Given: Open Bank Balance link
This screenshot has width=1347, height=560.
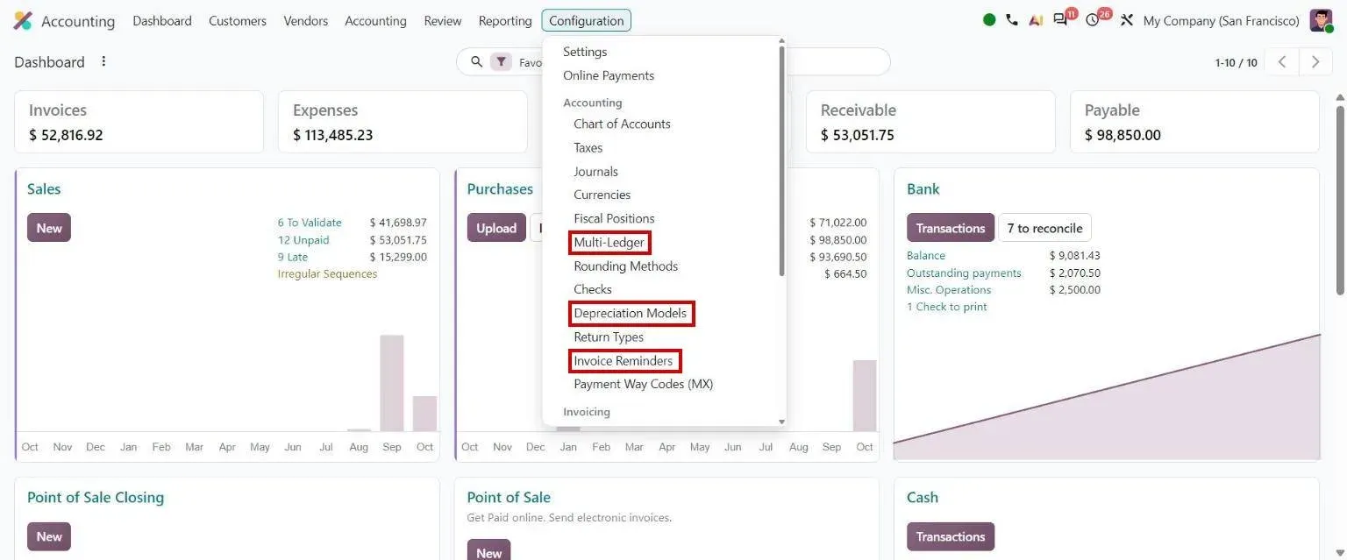Looking at the screenshot, I should [926, 256].
